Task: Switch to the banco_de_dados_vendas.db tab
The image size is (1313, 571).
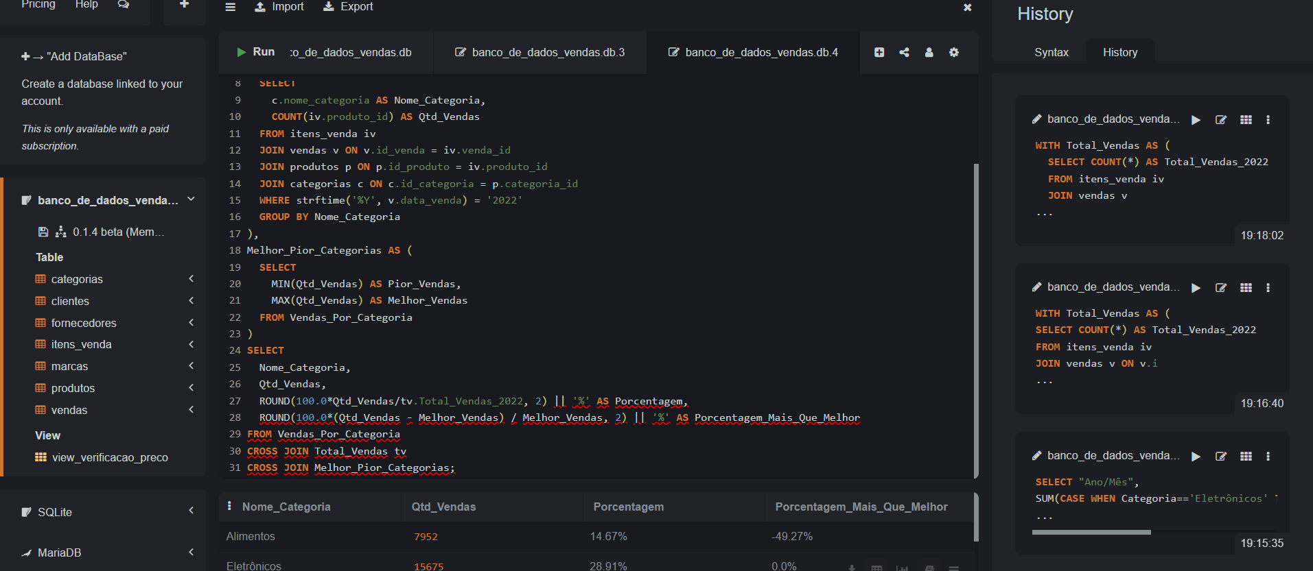Action: tap(351, 53)
